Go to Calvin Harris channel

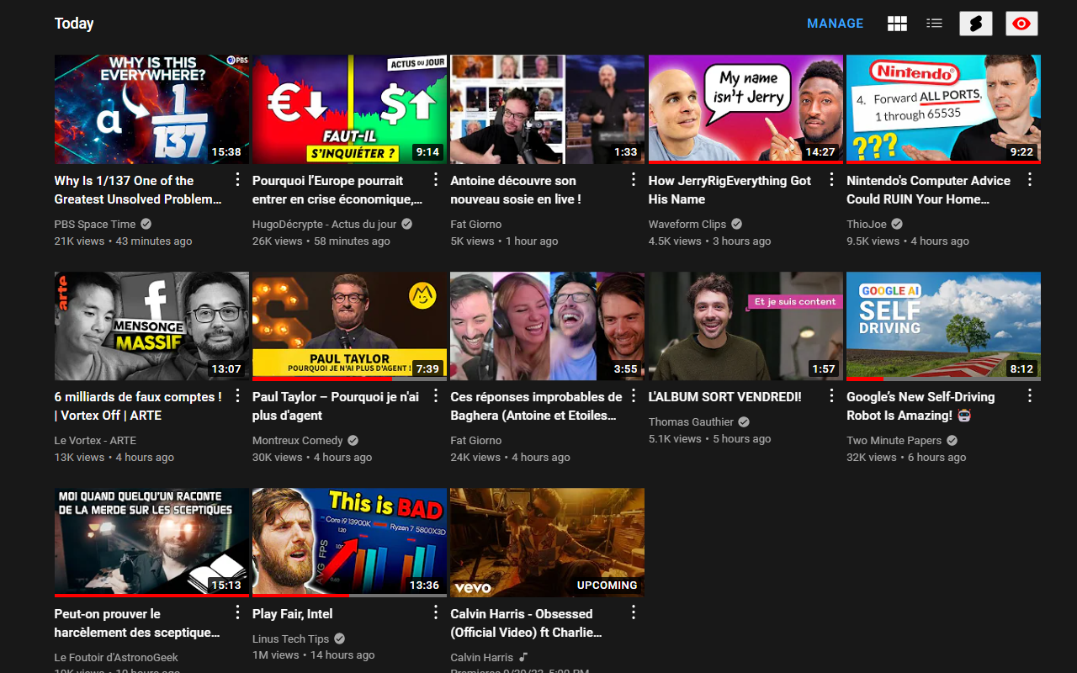coord(481,657)
